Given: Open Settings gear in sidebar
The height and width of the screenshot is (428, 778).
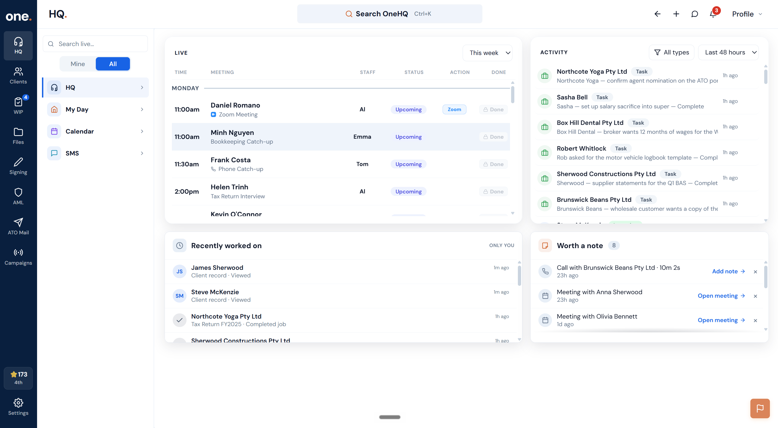Looking at the screenshot, I should pos(18,407).
